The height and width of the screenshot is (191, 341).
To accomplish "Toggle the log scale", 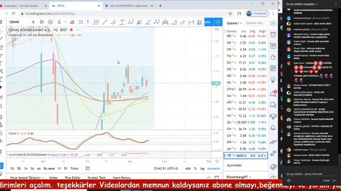I will 202,169.
